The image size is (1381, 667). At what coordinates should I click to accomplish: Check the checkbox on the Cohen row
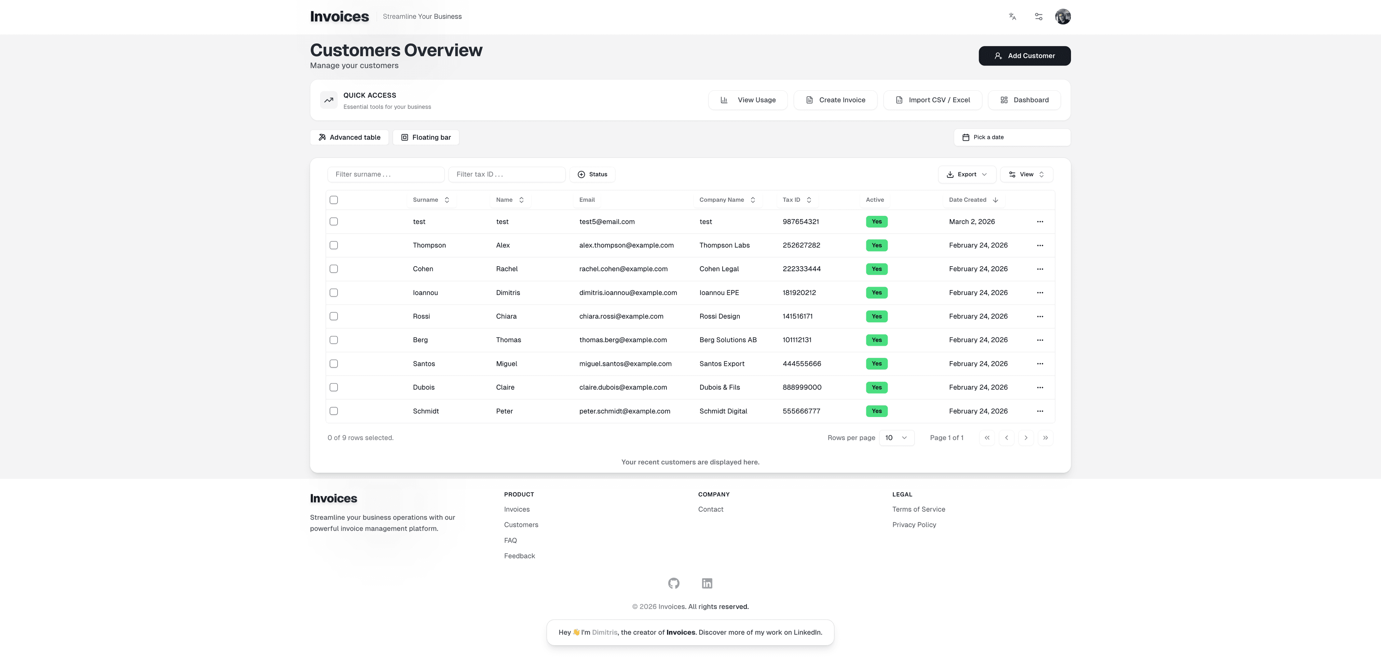333,269
